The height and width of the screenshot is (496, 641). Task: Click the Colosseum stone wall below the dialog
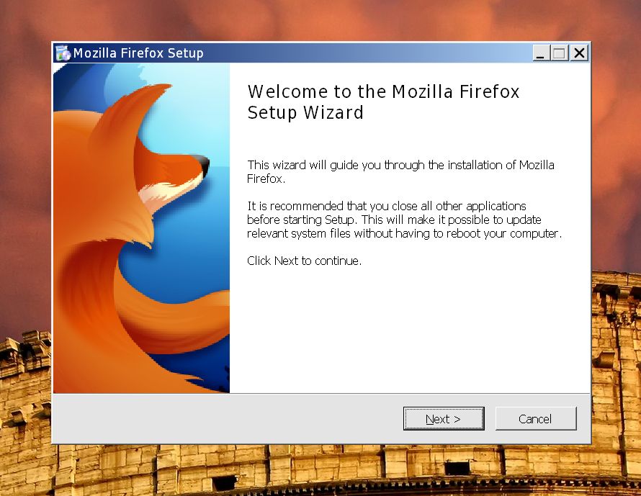[x=319, y=470]
